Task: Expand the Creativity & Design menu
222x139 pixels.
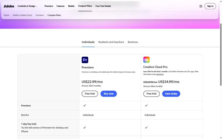Action: [27, 6]
